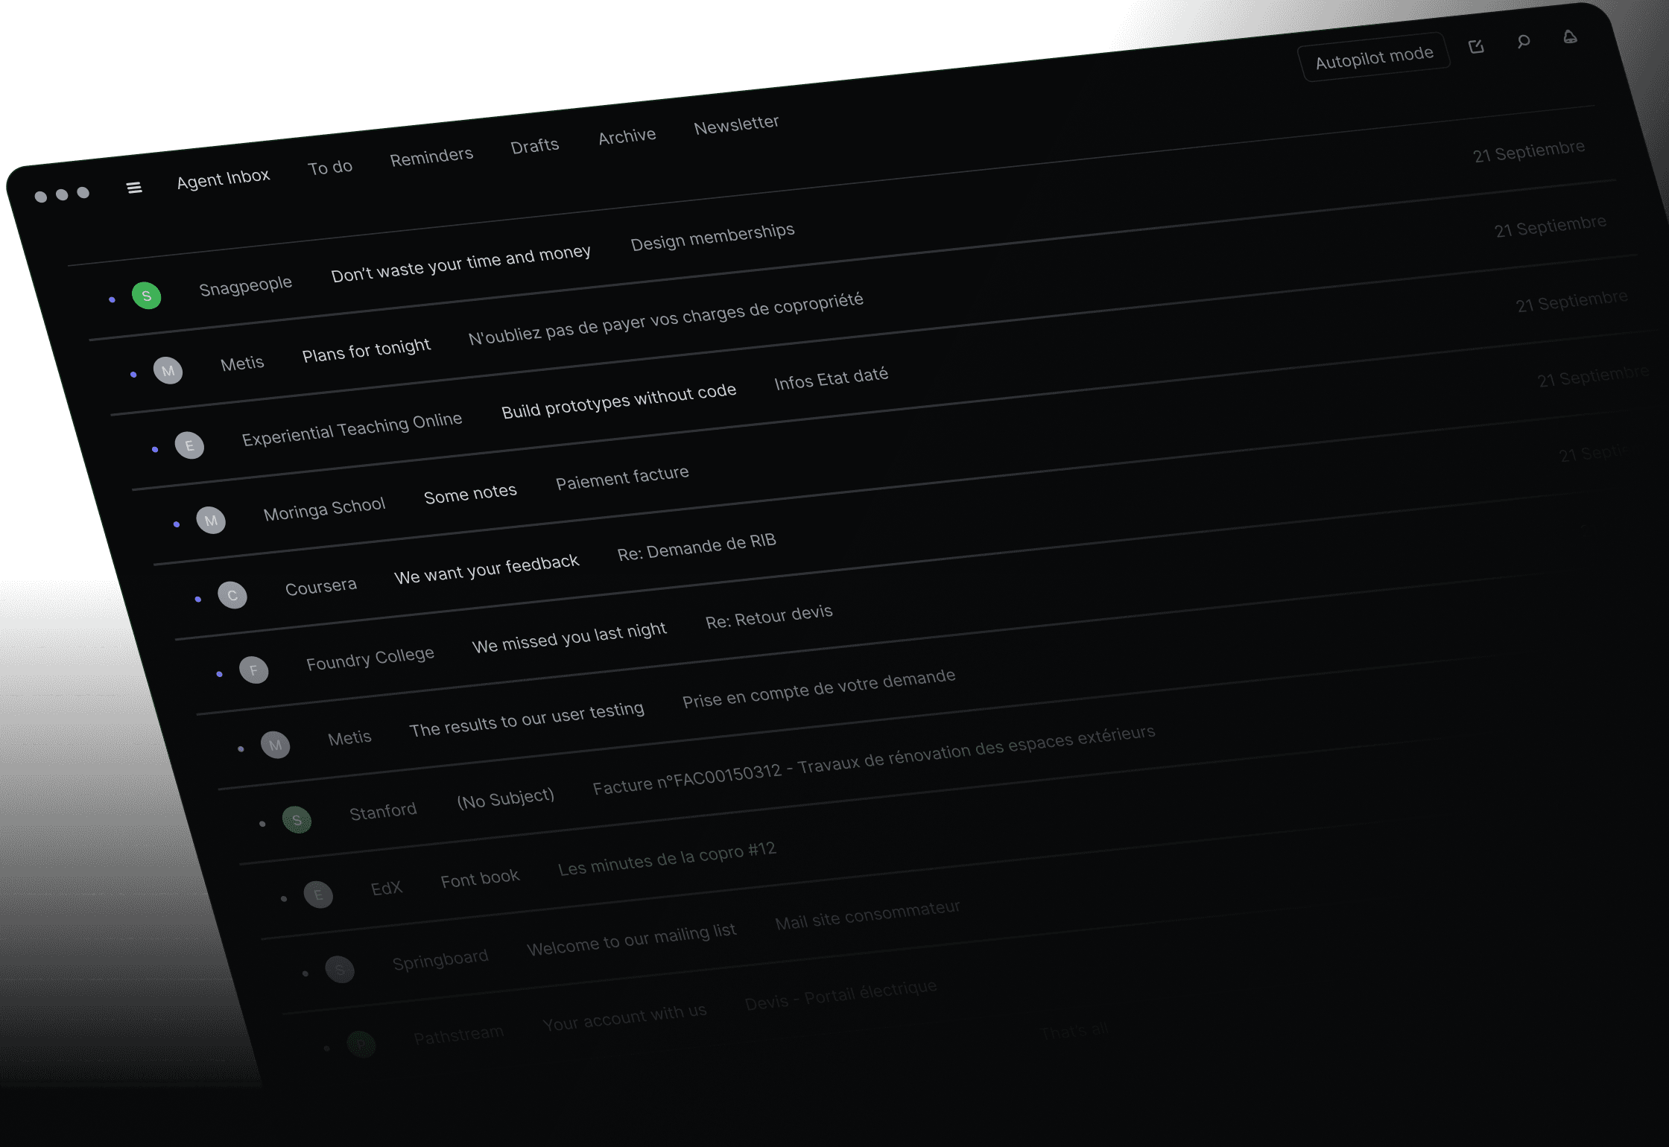
Task: Select the Metis sender avatar
Action: [169, 370]
